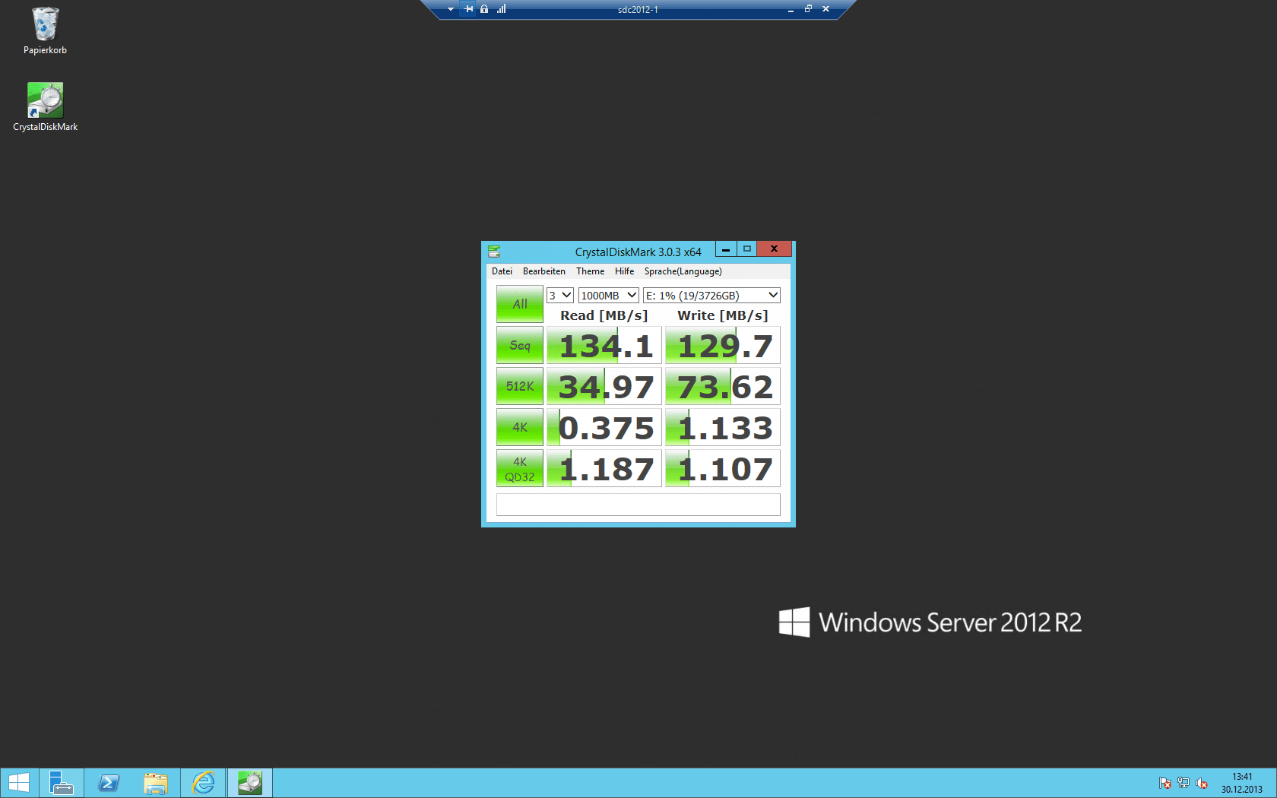Image resolution: width=1277 pixels, height=798 pixels.
Task: Expand the 1000MB test size dropdown
Action: 608,296
